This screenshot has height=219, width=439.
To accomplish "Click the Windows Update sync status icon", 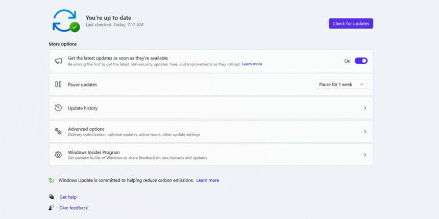I will 65,21.
